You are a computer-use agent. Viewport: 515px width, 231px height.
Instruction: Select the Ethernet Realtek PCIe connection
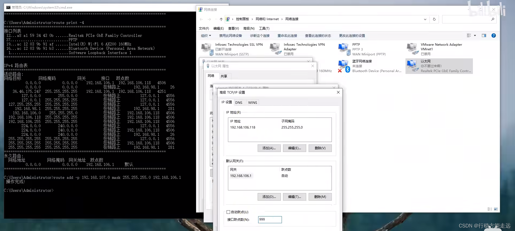tap(439, 66)
